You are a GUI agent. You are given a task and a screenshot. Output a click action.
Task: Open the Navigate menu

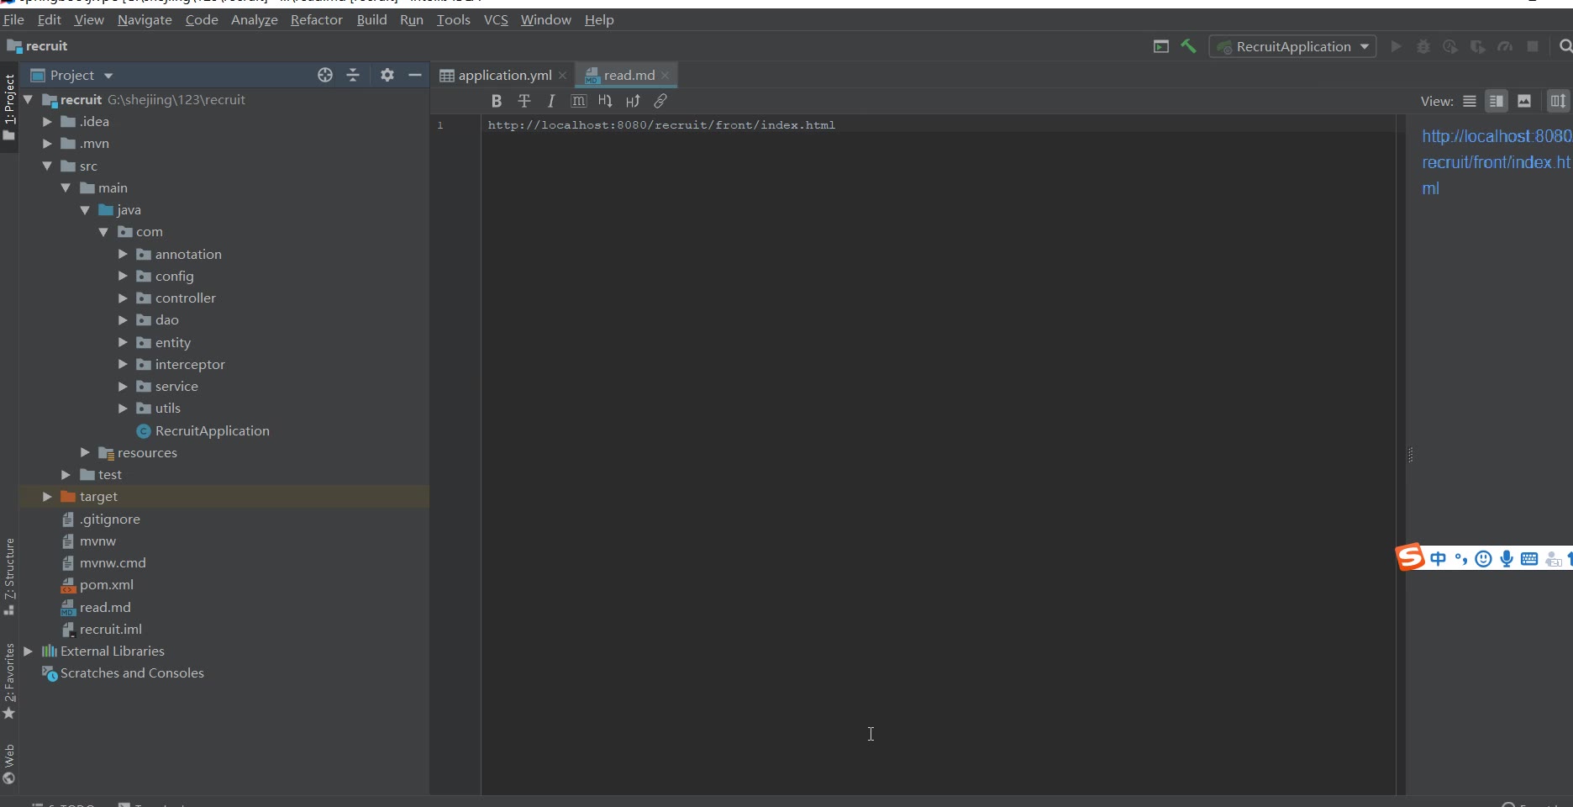tap(145, 19)
